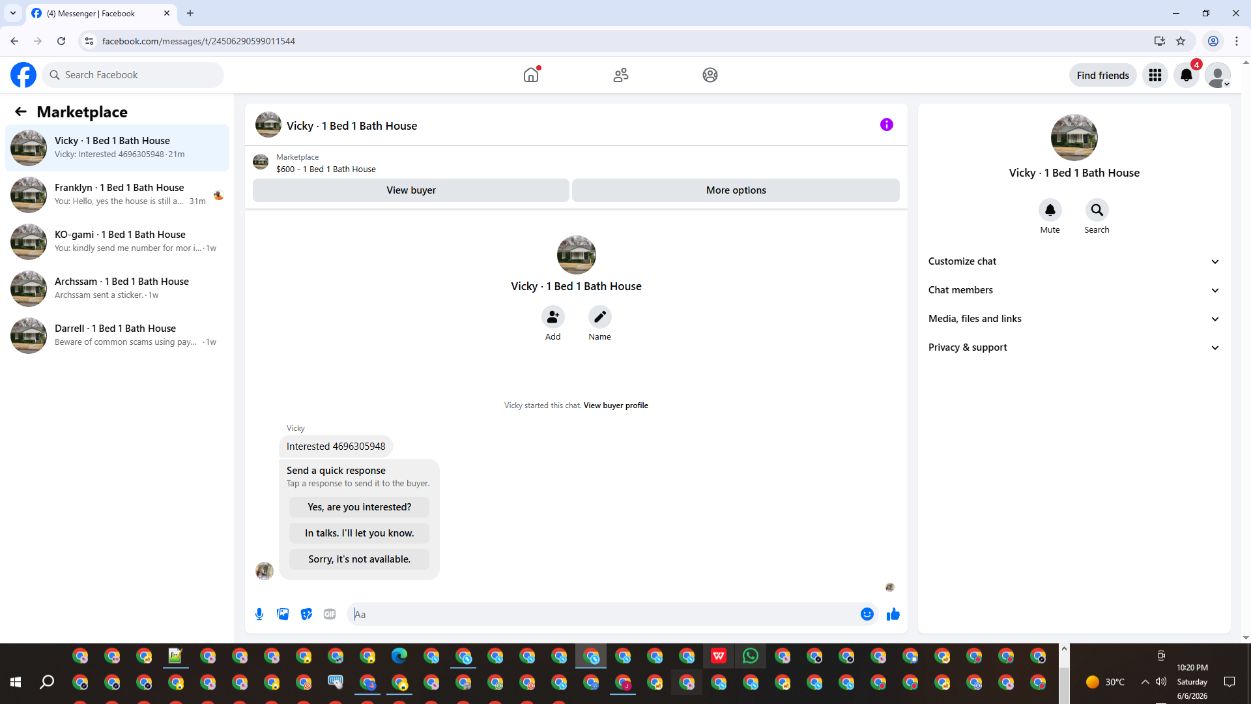Record a voice clip with the microphone
The height and width of the screenshot is (704, 1251).
point(259,614)
